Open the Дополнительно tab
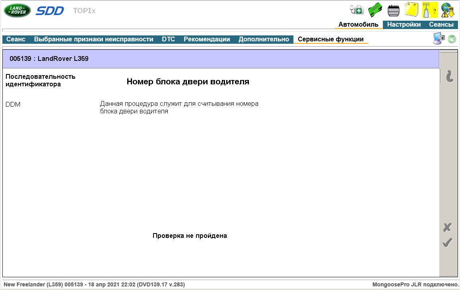 [264, 39]
